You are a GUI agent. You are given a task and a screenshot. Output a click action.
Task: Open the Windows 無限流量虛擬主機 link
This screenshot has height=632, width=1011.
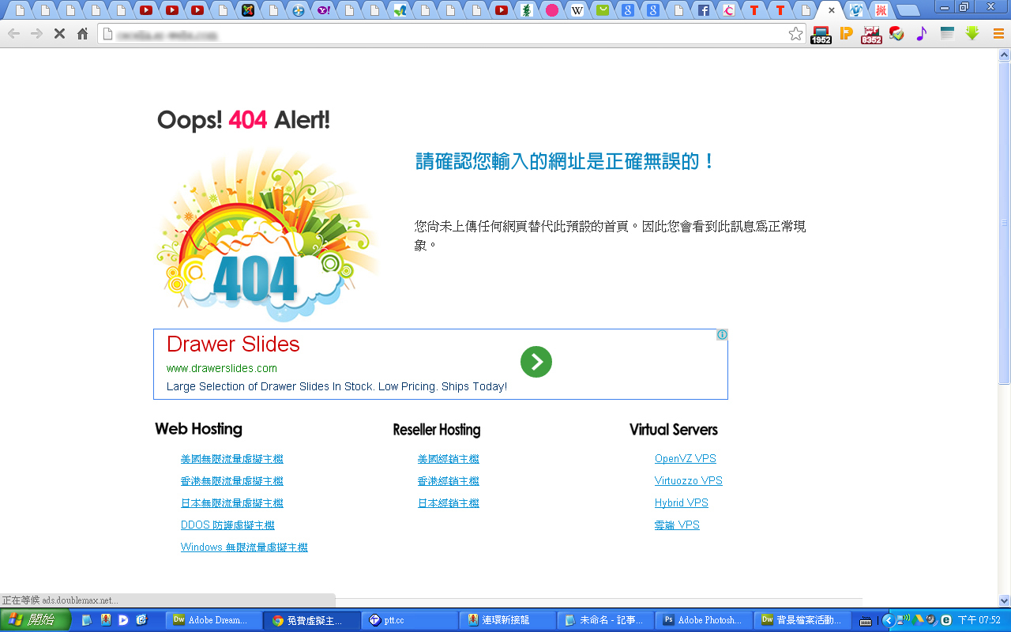tap(244, 547)
